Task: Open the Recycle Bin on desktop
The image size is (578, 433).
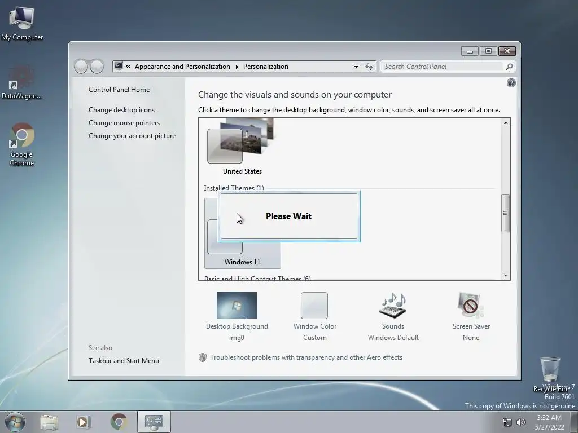Action: click(550, 374)
